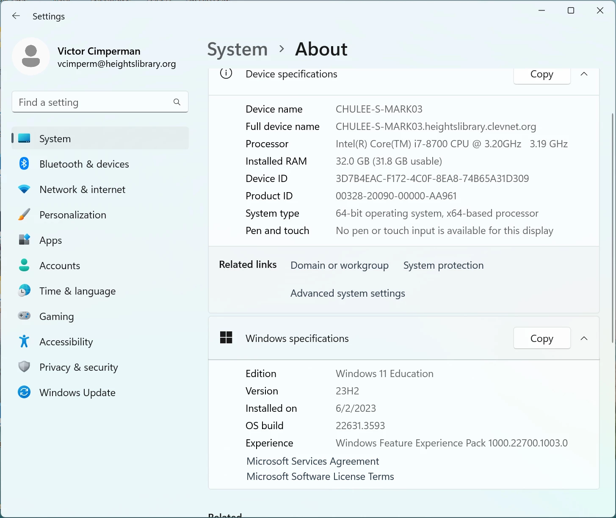616x518 pixels.
Task: Collapse the Windows specifications section
Action: [584, 338]
